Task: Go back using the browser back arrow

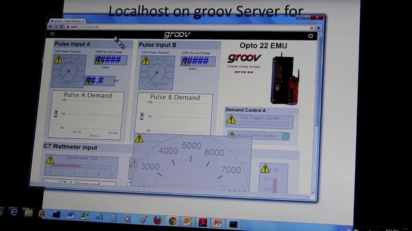Action: (x=50, y=26)
